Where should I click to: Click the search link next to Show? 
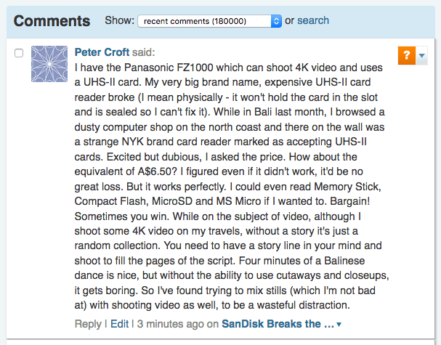click(313, 20)
